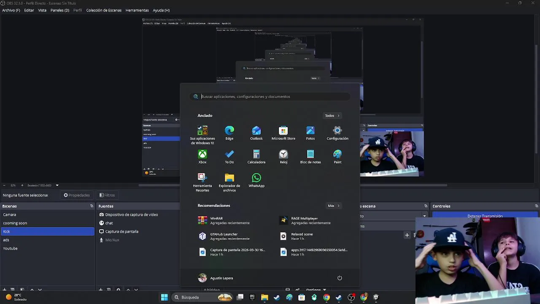540x304 pixels.
Task: Click the Start menu power icon
Action: (x=340, y=278)
